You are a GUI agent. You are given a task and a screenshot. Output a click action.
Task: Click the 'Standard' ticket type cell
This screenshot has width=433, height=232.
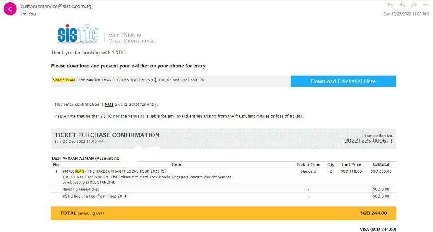click(x=308, y=171)
